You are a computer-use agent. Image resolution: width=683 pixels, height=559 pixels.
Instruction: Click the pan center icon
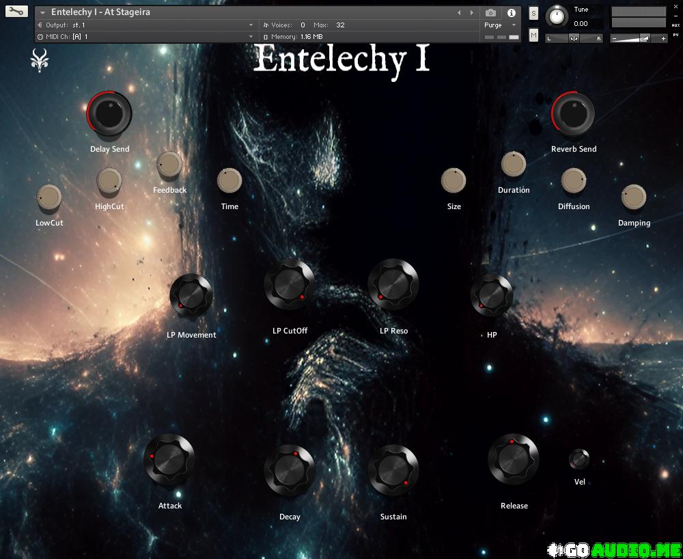pyautogui.click(x=574, y=38)
